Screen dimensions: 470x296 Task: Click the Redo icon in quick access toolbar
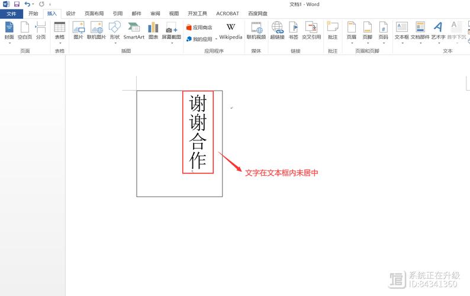point(41,4)
